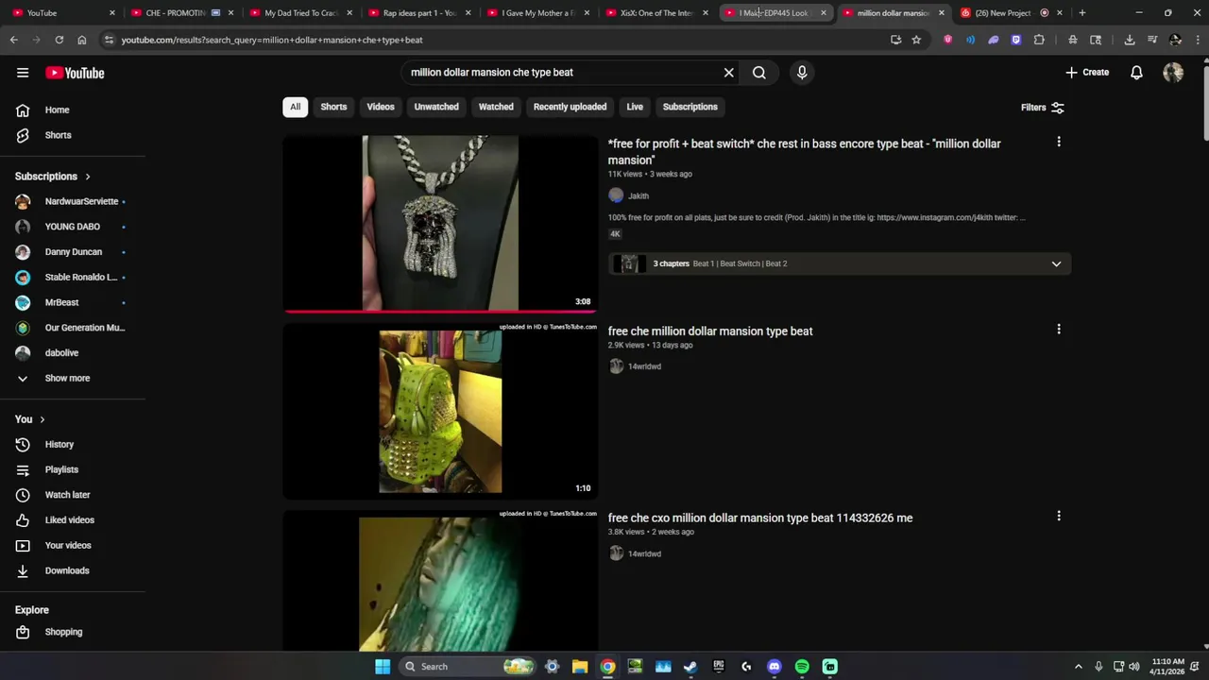The height and width of the screenshot is (680, 1209).
Task: Open the green hair video thumbnail
Action: 440,581
